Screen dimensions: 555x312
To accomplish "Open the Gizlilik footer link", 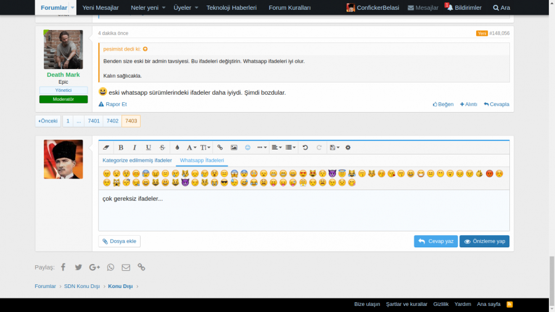I will 441,304.
